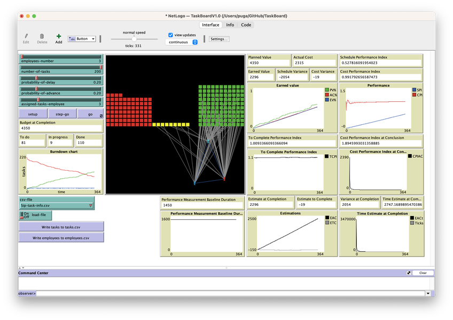This screenshot has height=320, width=453.
Task: Uncheck the view updates checkbox
Action: [171, 35]
